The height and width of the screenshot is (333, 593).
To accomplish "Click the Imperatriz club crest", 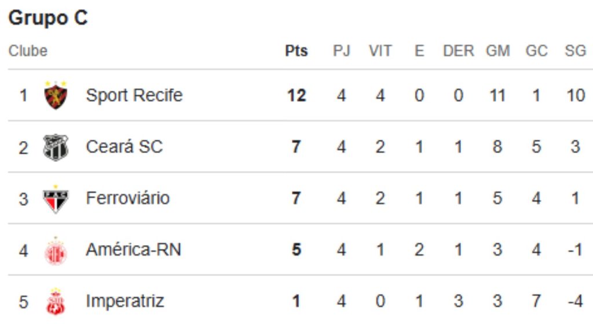I will coord(56,302).
